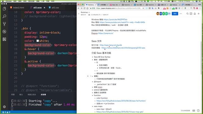The width and height of the screenshot is (203, 114).
Task: Click '&:hover {' on line 19
Action: 32,49
